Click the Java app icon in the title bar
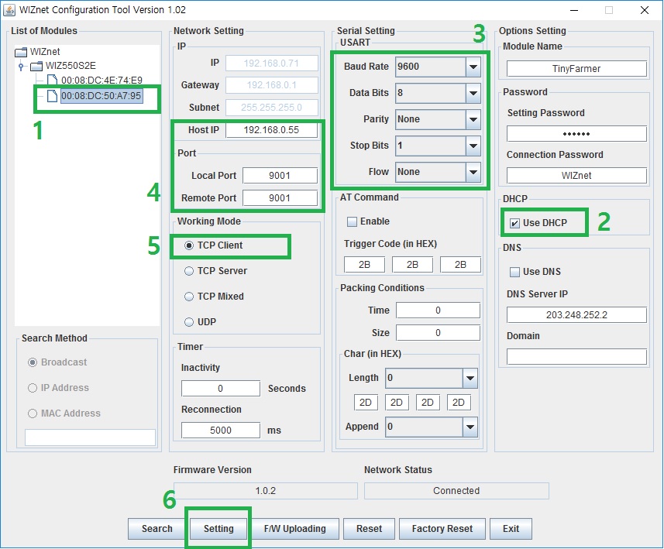This screenshot has width=664, height=549. (9, 10)
